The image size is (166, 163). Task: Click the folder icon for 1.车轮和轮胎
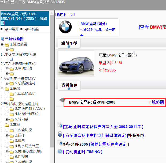pyautogui.click(x=12, y=94)
